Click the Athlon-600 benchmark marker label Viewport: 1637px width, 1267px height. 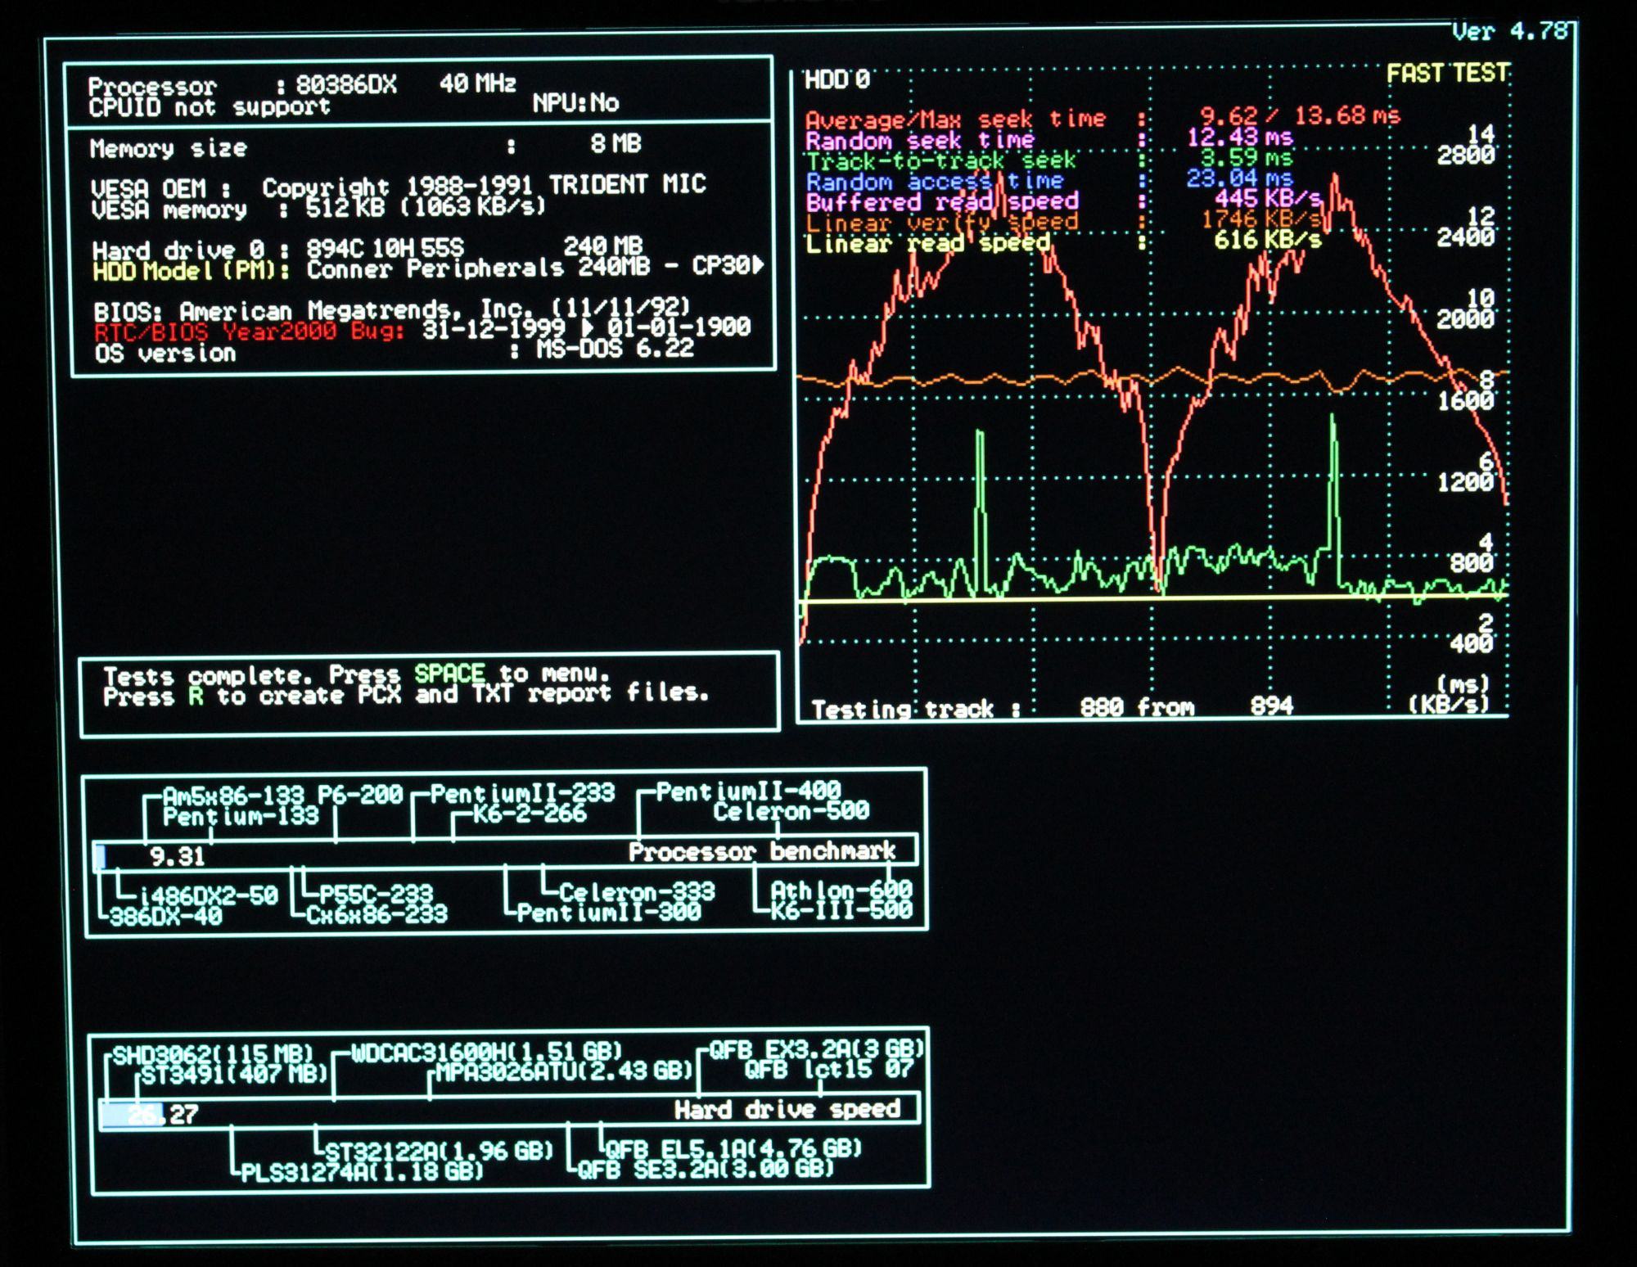click(841, 890)
